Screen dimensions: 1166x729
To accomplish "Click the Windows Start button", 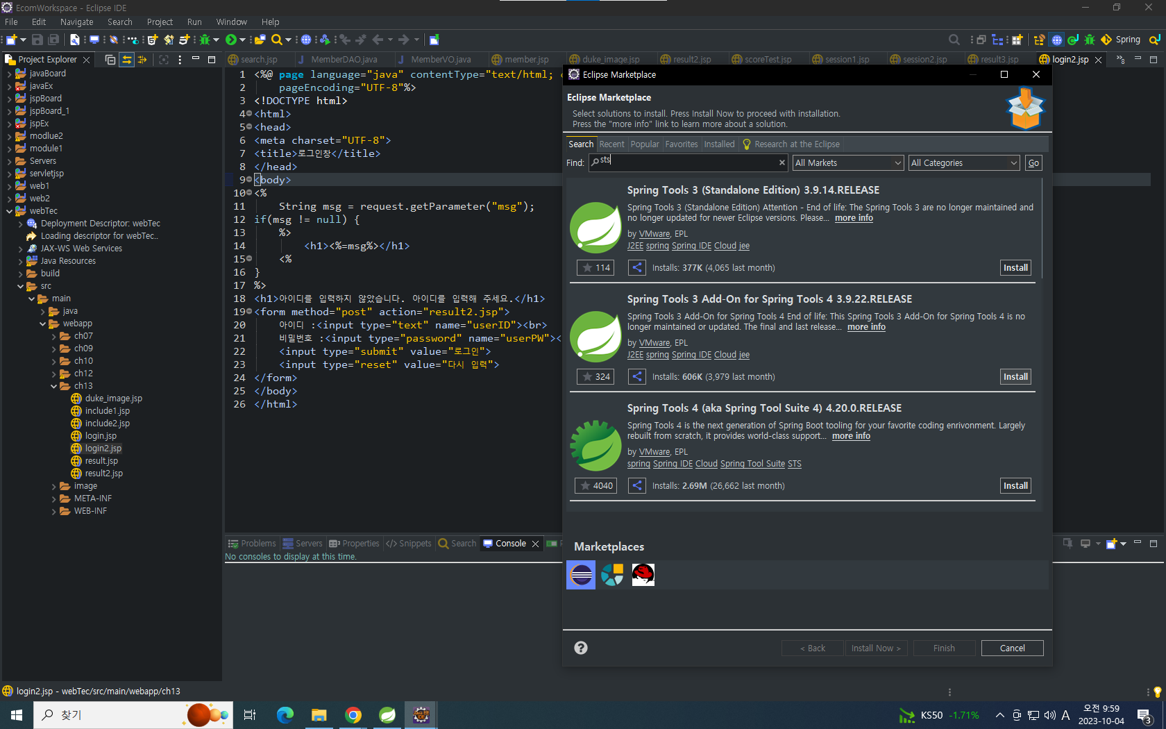I will click(17, 715).
